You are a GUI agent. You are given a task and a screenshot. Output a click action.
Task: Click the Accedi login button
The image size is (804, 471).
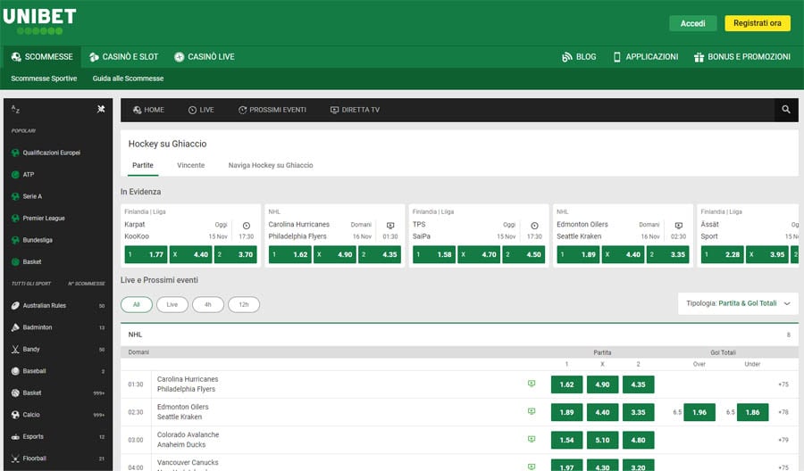[x=692, y=23]
